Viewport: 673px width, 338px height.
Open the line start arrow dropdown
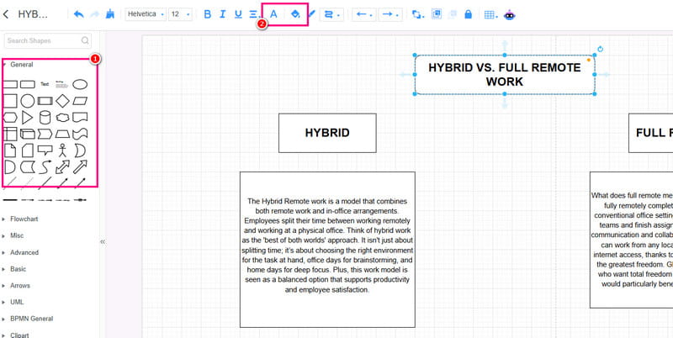364,14
